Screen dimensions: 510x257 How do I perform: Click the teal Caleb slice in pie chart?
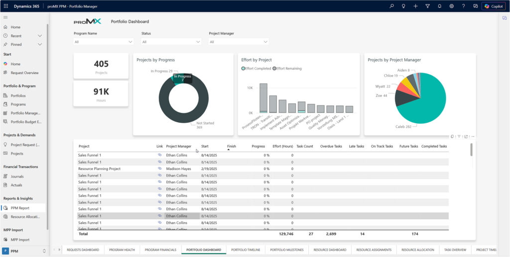pos(431,102)
